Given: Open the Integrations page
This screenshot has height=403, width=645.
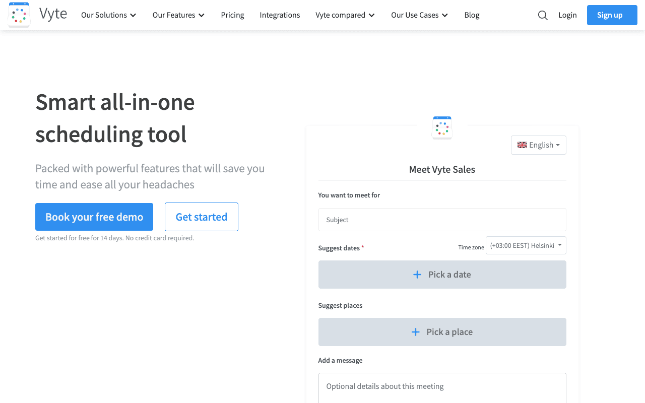Looking at the screenshot, I should pos(280,15).
